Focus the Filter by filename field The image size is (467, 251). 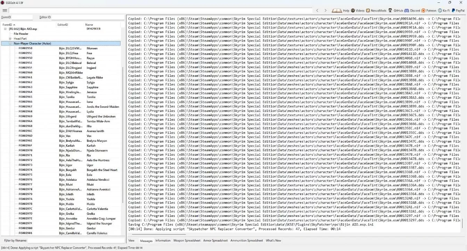click(76, 241)
